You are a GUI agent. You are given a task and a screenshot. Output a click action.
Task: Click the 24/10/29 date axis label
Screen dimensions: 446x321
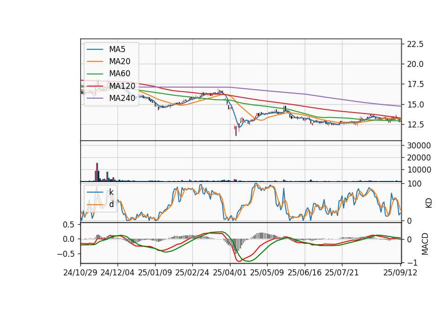click(x=80, y=273)
